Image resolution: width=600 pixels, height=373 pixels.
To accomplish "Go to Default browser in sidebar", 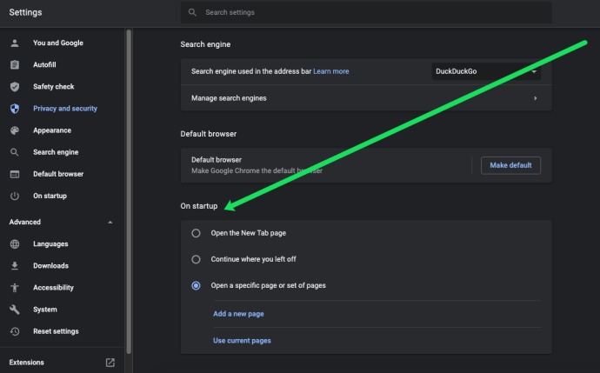I will pyautogui.click(x=58, y=174).
